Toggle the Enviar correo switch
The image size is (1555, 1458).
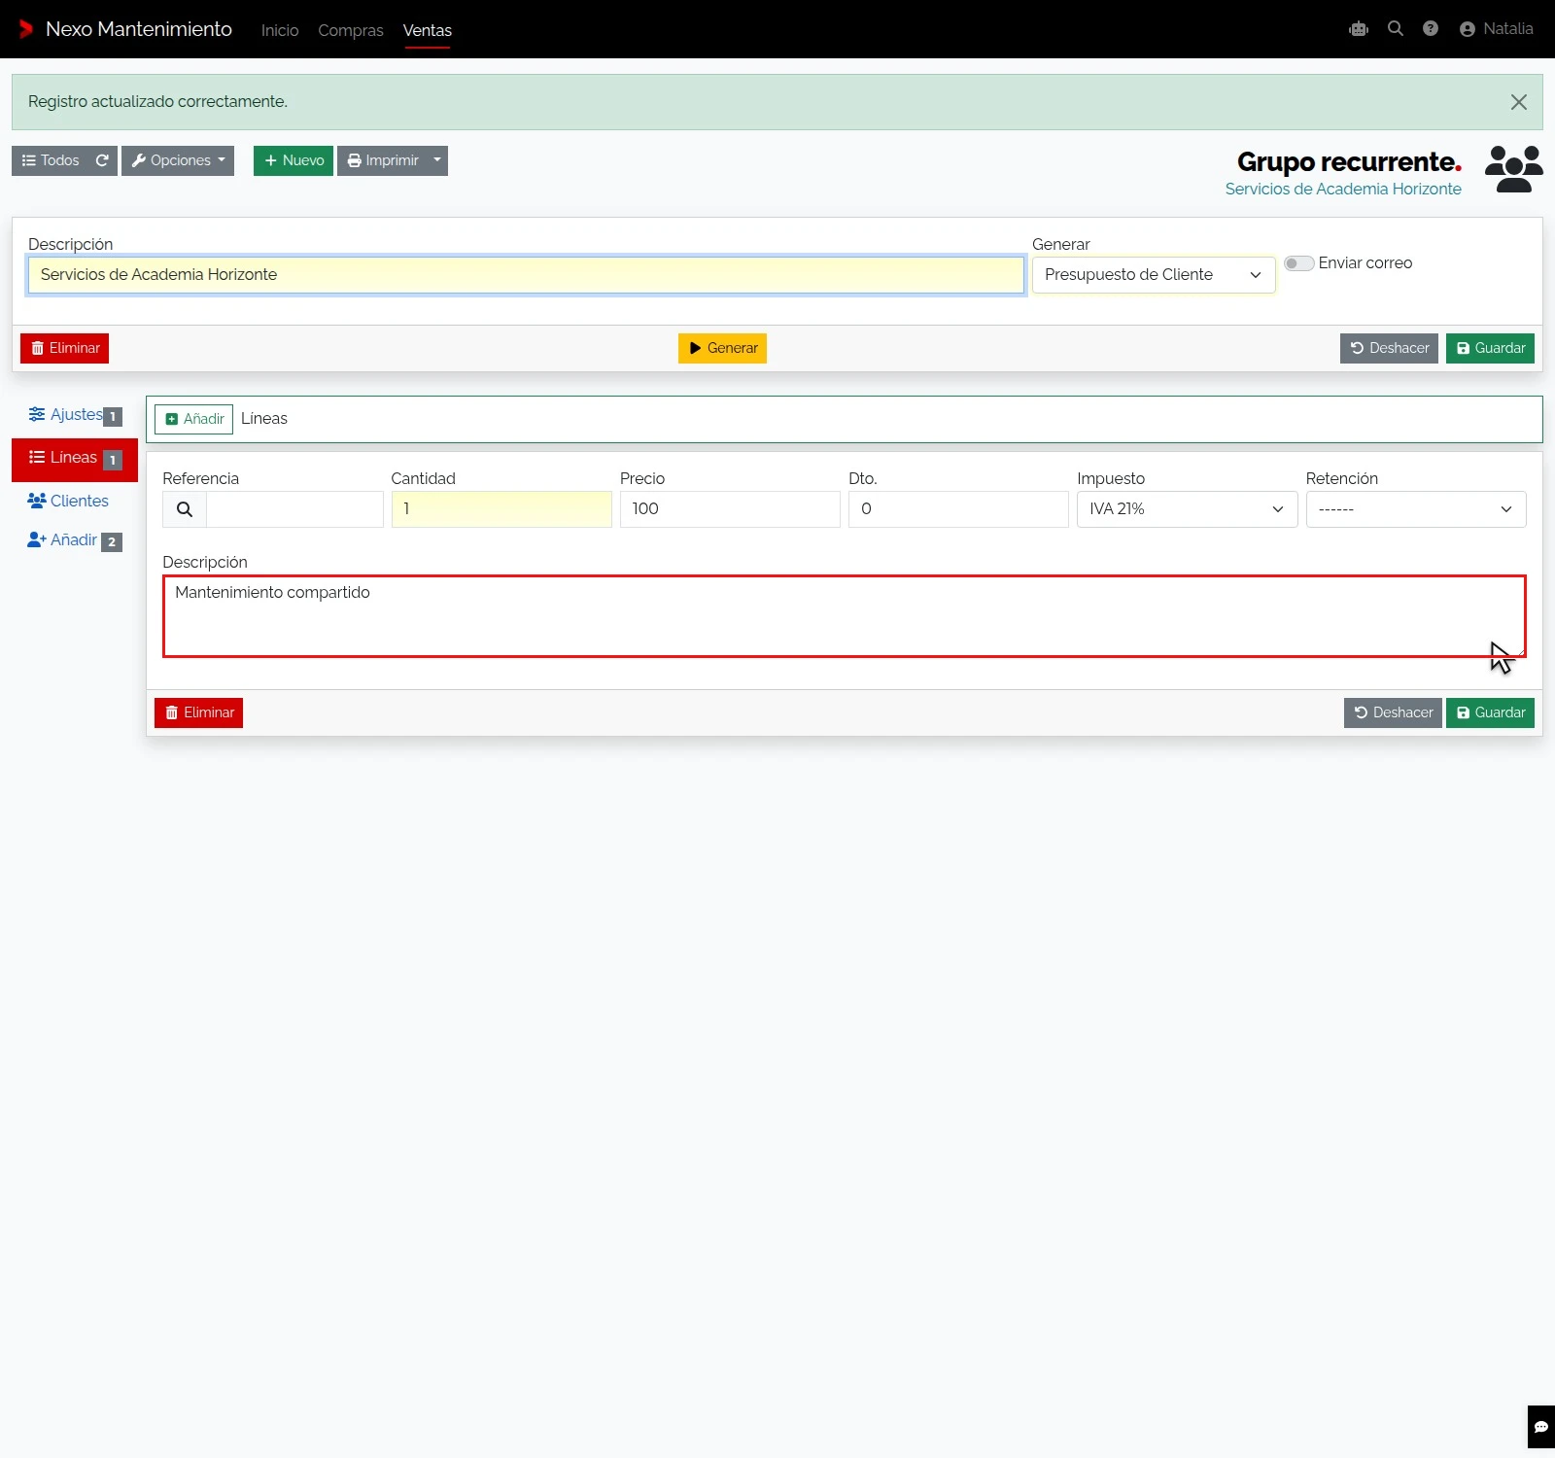(1299, 263)
